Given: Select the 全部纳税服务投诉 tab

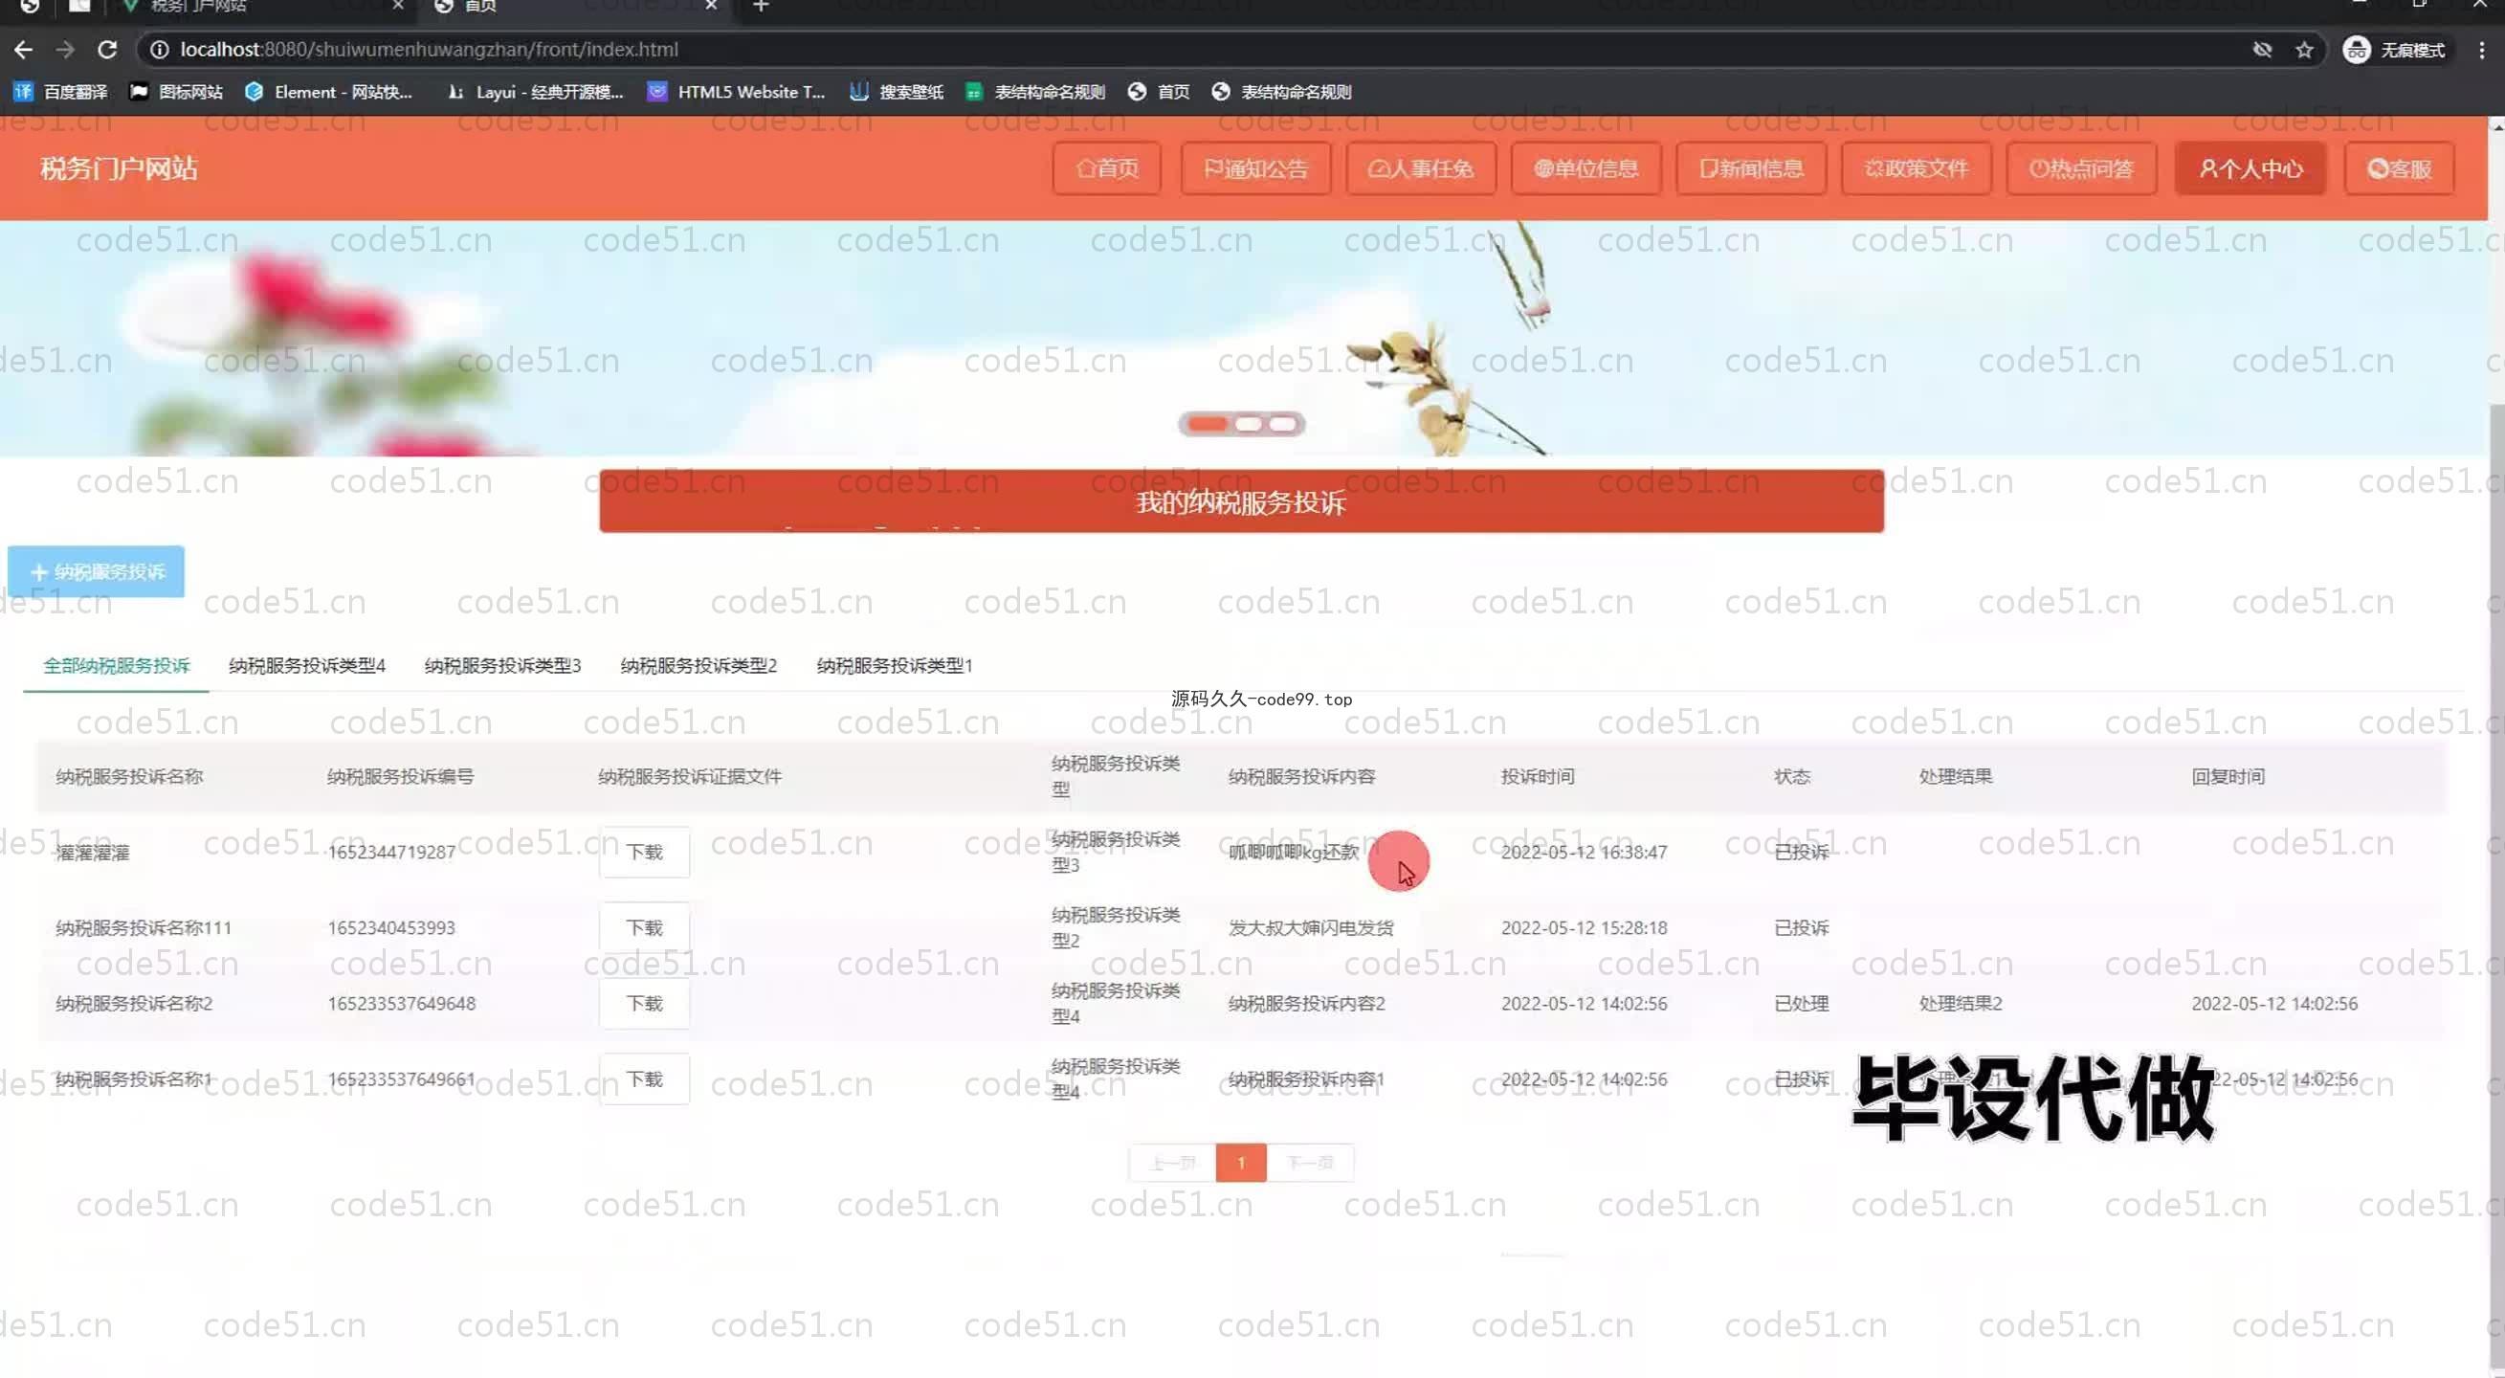Looking at the screenshot, I should 116,665.
